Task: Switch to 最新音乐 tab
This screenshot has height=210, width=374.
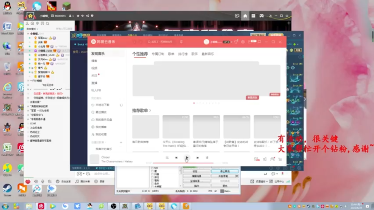Action: [208, 54]
